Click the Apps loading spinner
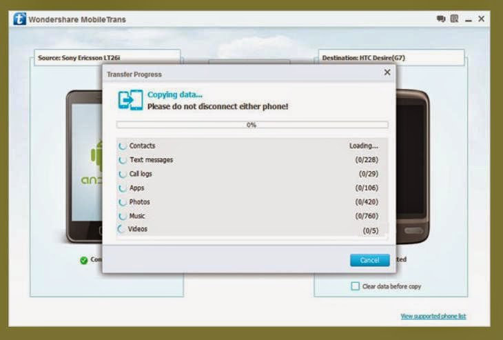This screenshot has height=340, width=503. [122, 188]
